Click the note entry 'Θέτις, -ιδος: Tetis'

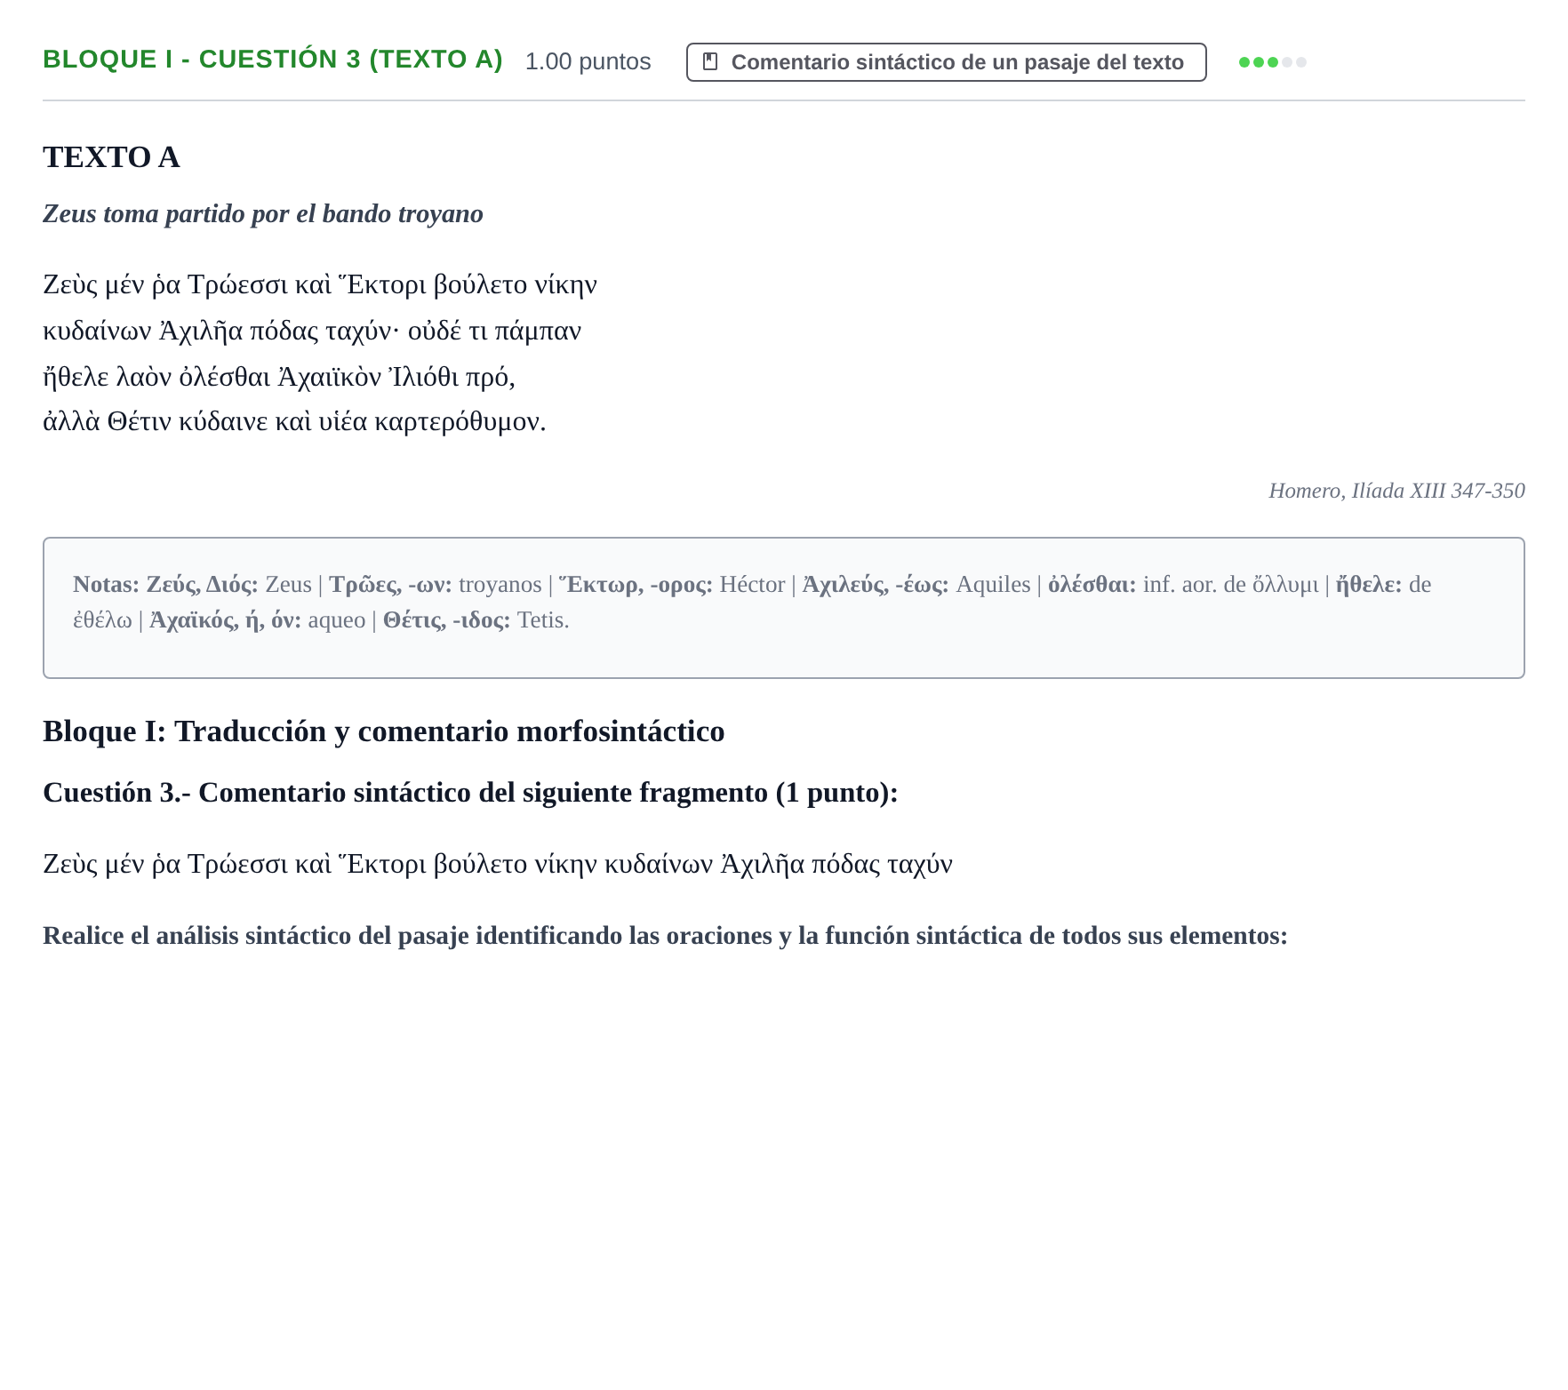click(x=475, y=620)
